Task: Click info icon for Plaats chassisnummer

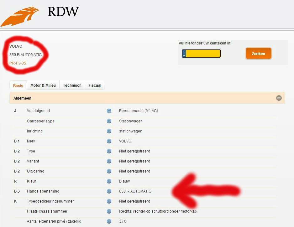Action: pyautogui.click(x=109, y=211)
